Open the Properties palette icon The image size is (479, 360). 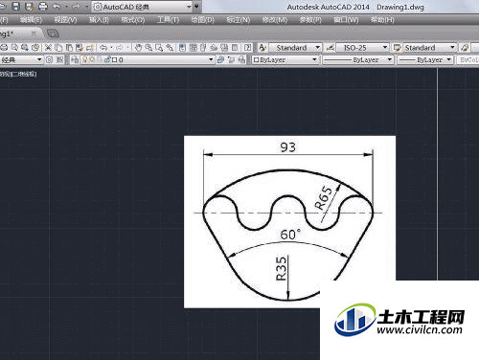182,48
